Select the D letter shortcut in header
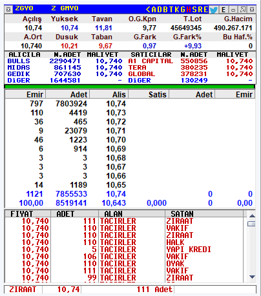 coord(160,10)
